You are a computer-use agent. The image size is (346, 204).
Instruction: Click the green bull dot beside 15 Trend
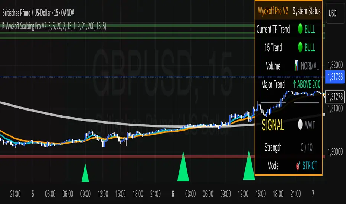300,47
